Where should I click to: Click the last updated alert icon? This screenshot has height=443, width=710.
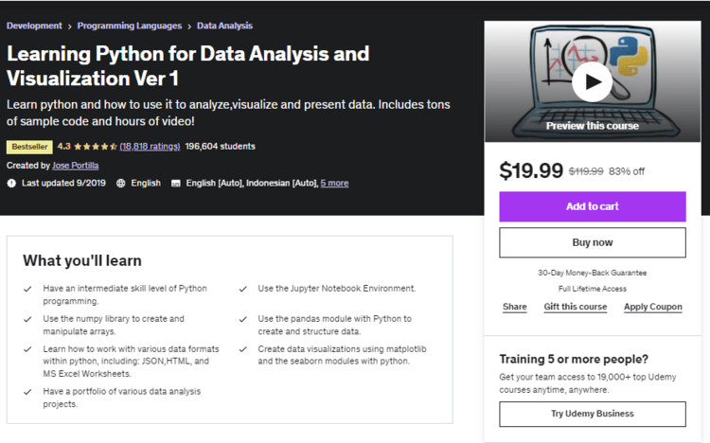(11, 184)
